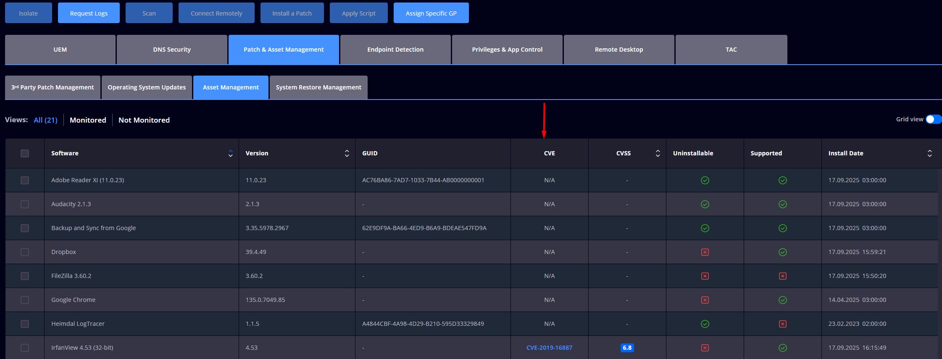Sort by Software column arrows
The height and width of the screenshot is (359, 942).
pyautogui.click(x=231, y=153)
